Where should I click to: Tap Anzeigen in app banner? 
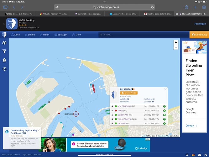[x=200, y=24]
